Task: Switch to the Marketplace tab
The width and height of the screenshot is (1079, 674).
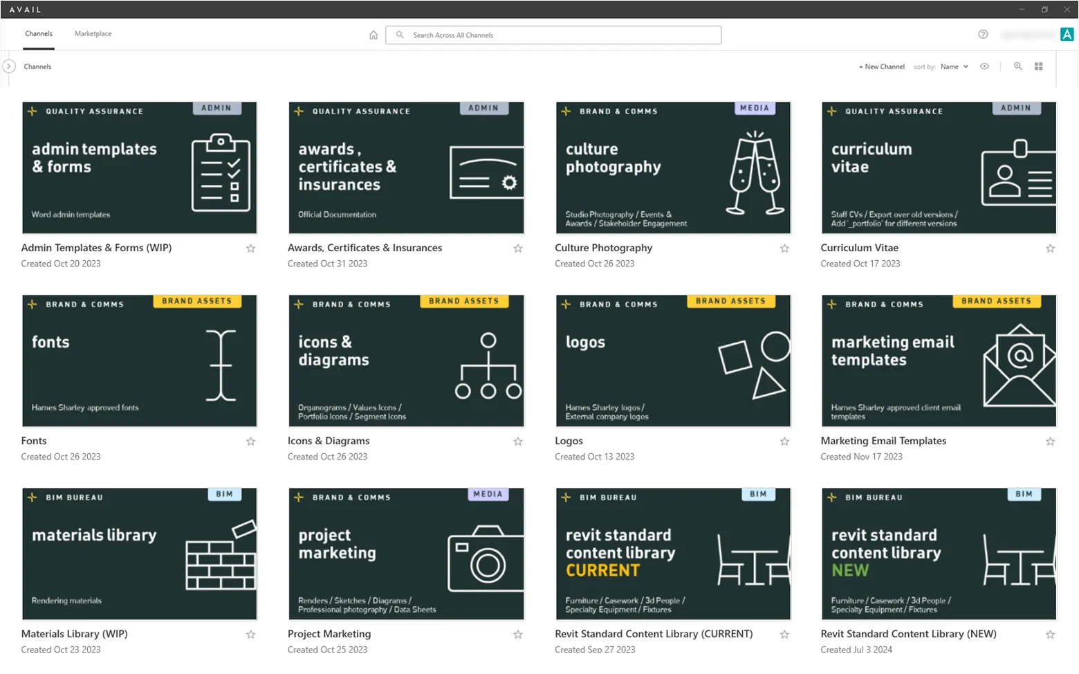Action: click(x=93, y=34)
